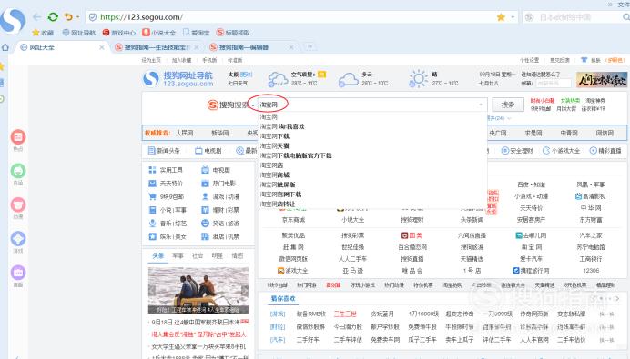Click the red icon in left sidebar
This screenshot has width=630, height=359.
18,137
